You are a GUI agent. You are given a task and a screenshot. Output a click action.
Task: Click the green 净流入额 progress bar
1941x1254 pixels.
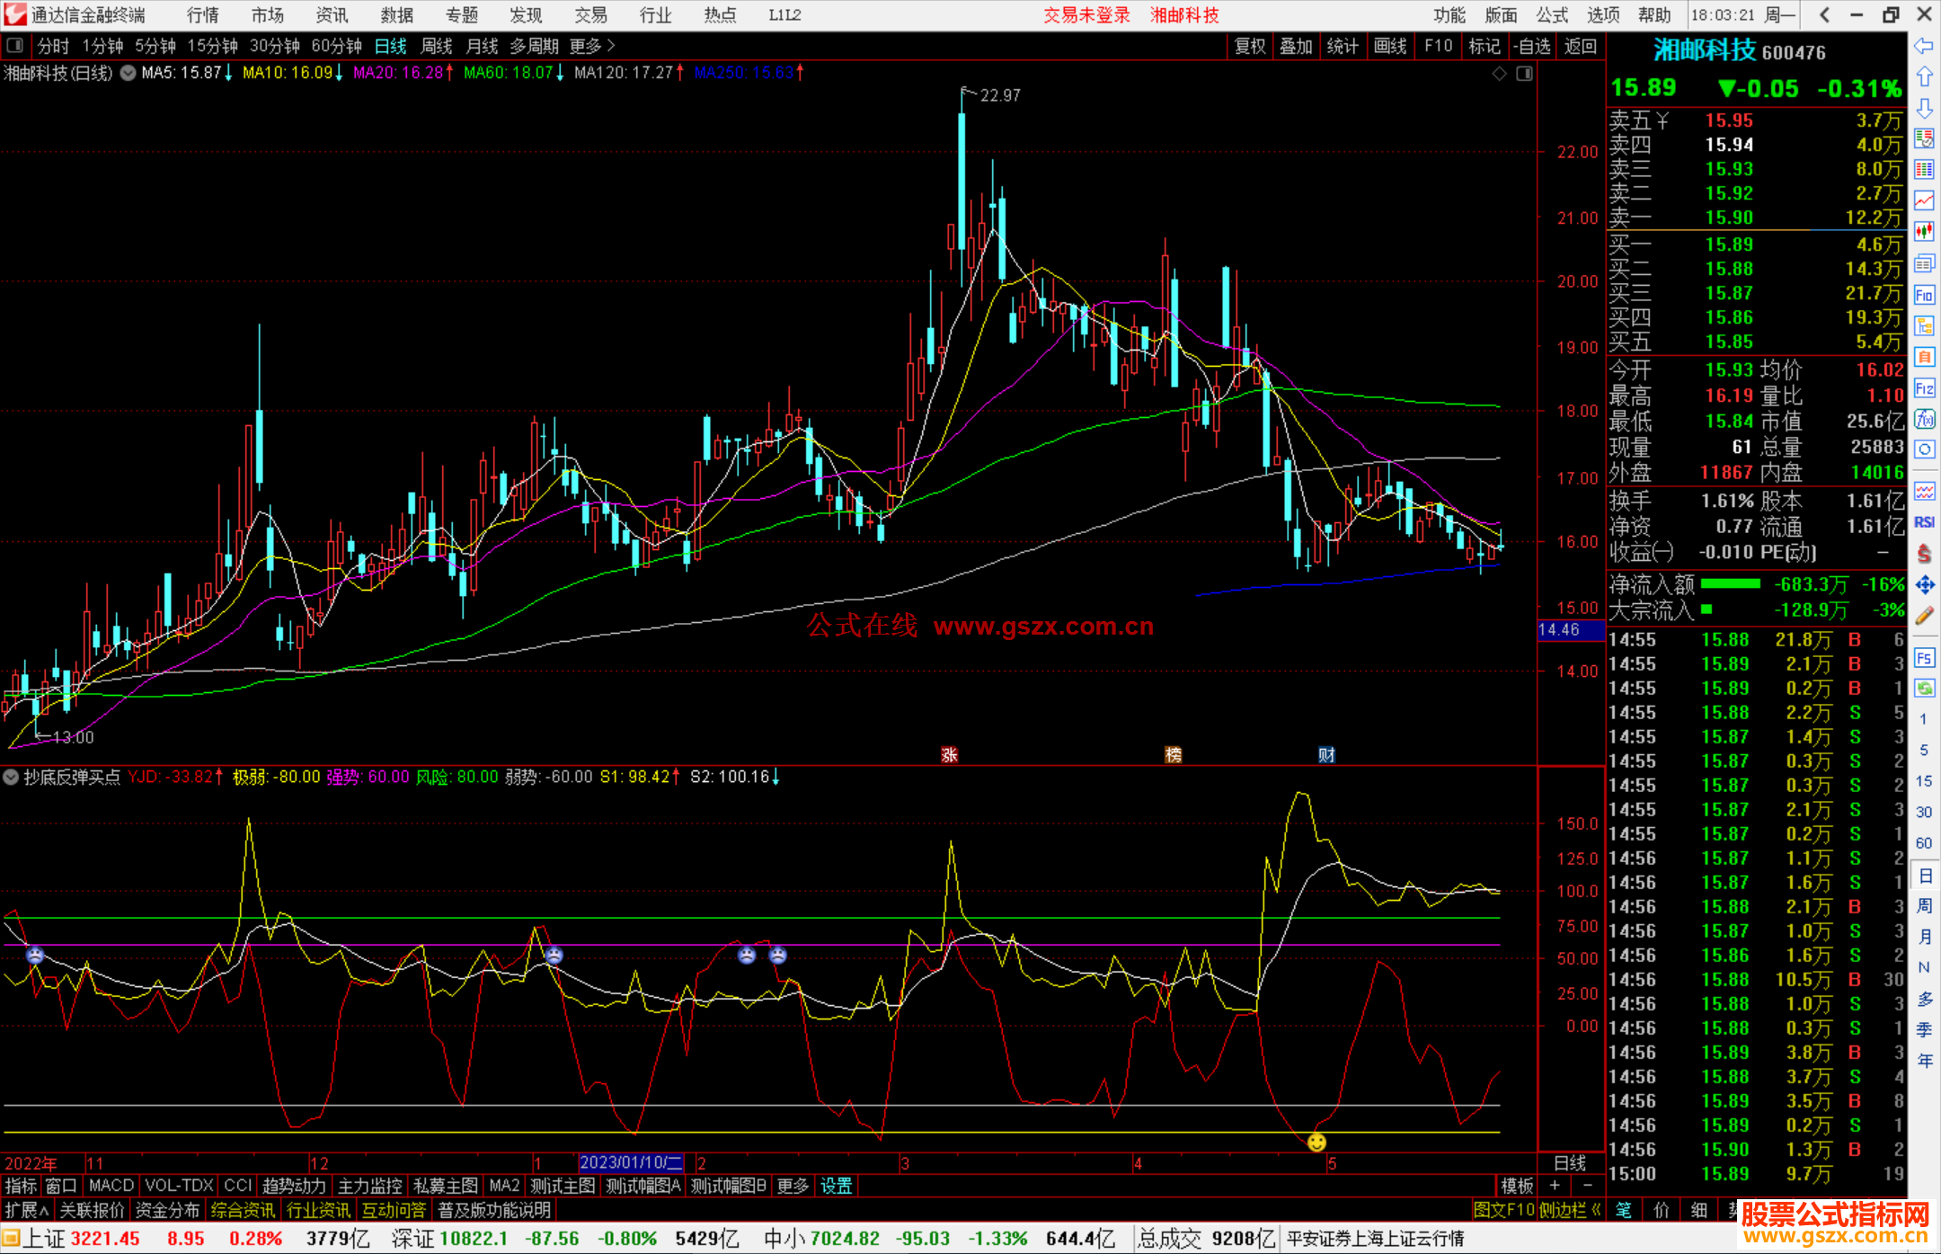click(1730, 584)
